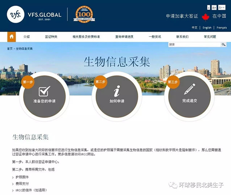This screenshot has width=231, height=195.
Task: Set smallest font size A
Action: (208, 7)
